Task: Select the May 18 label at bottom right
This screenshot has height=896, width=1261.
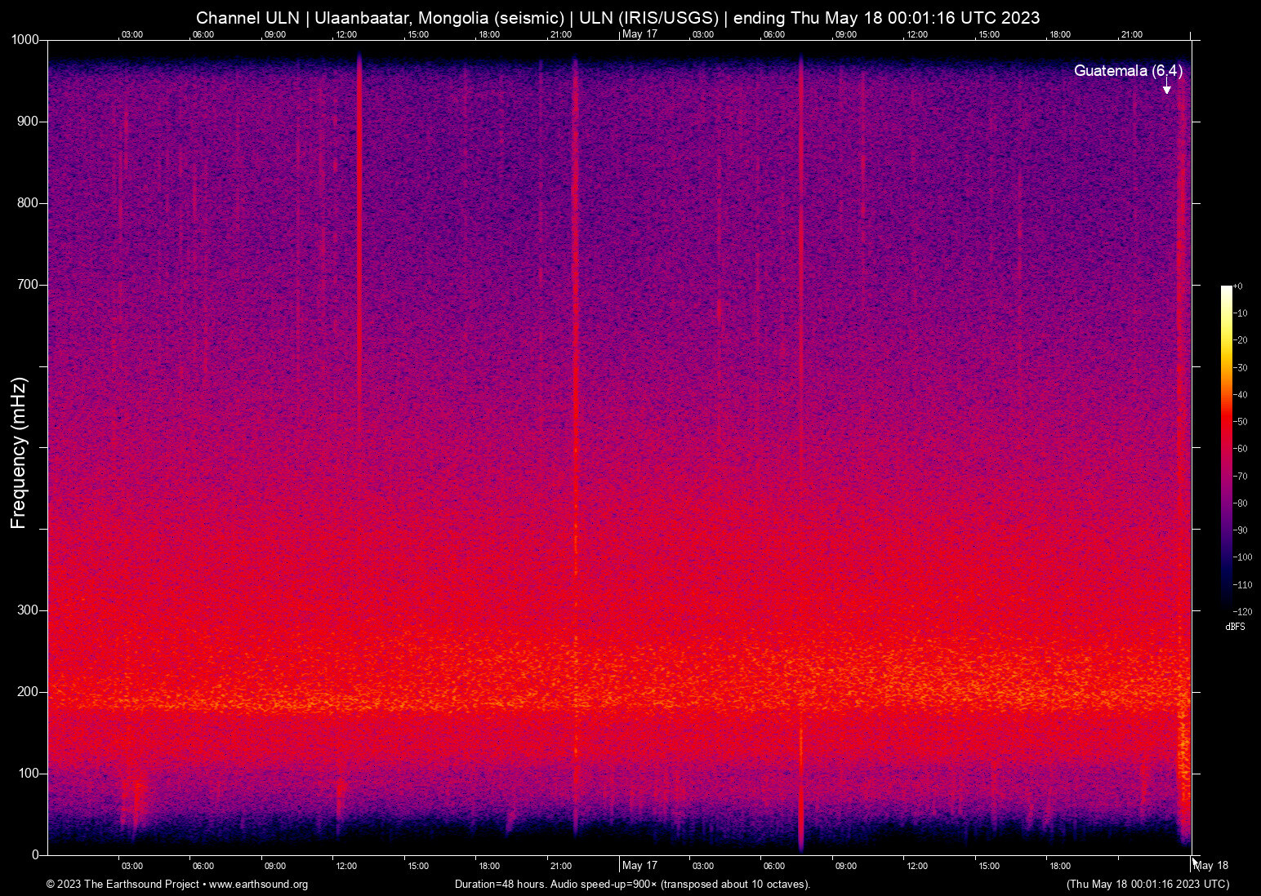Action: click(x=1211, y=865)
